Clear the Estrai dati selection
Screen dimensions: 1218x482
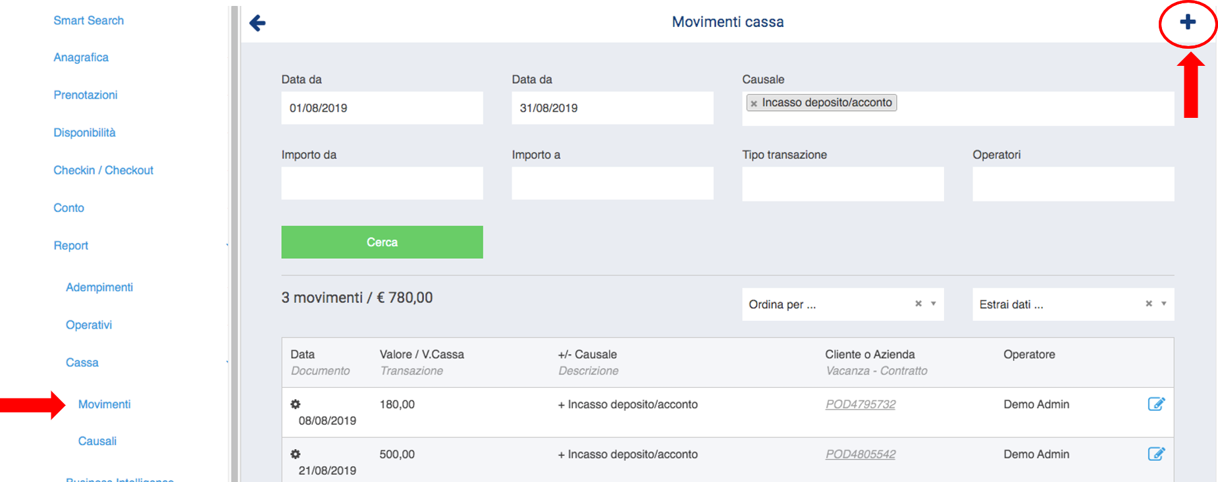coord(1148,304)
